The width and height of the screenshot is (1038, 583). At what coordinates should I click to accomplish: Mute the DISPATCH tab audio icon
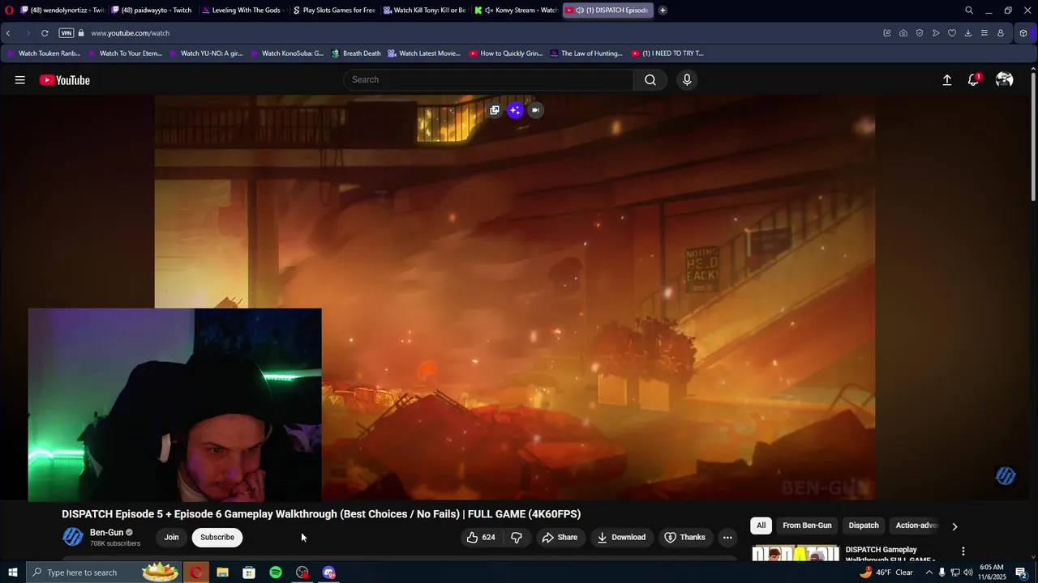click(x=580, y=11)
